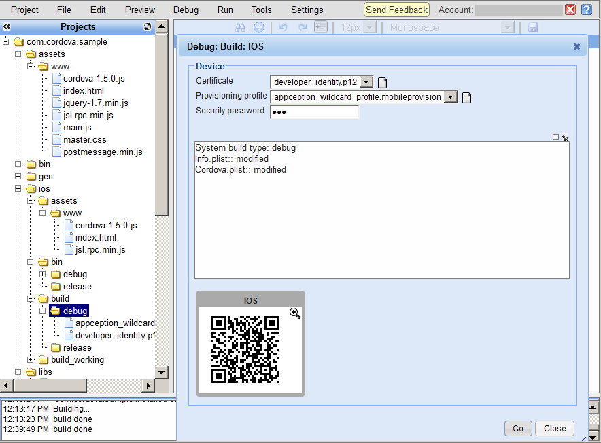Click the folder icon for build_working

click(x=44, y=360)
